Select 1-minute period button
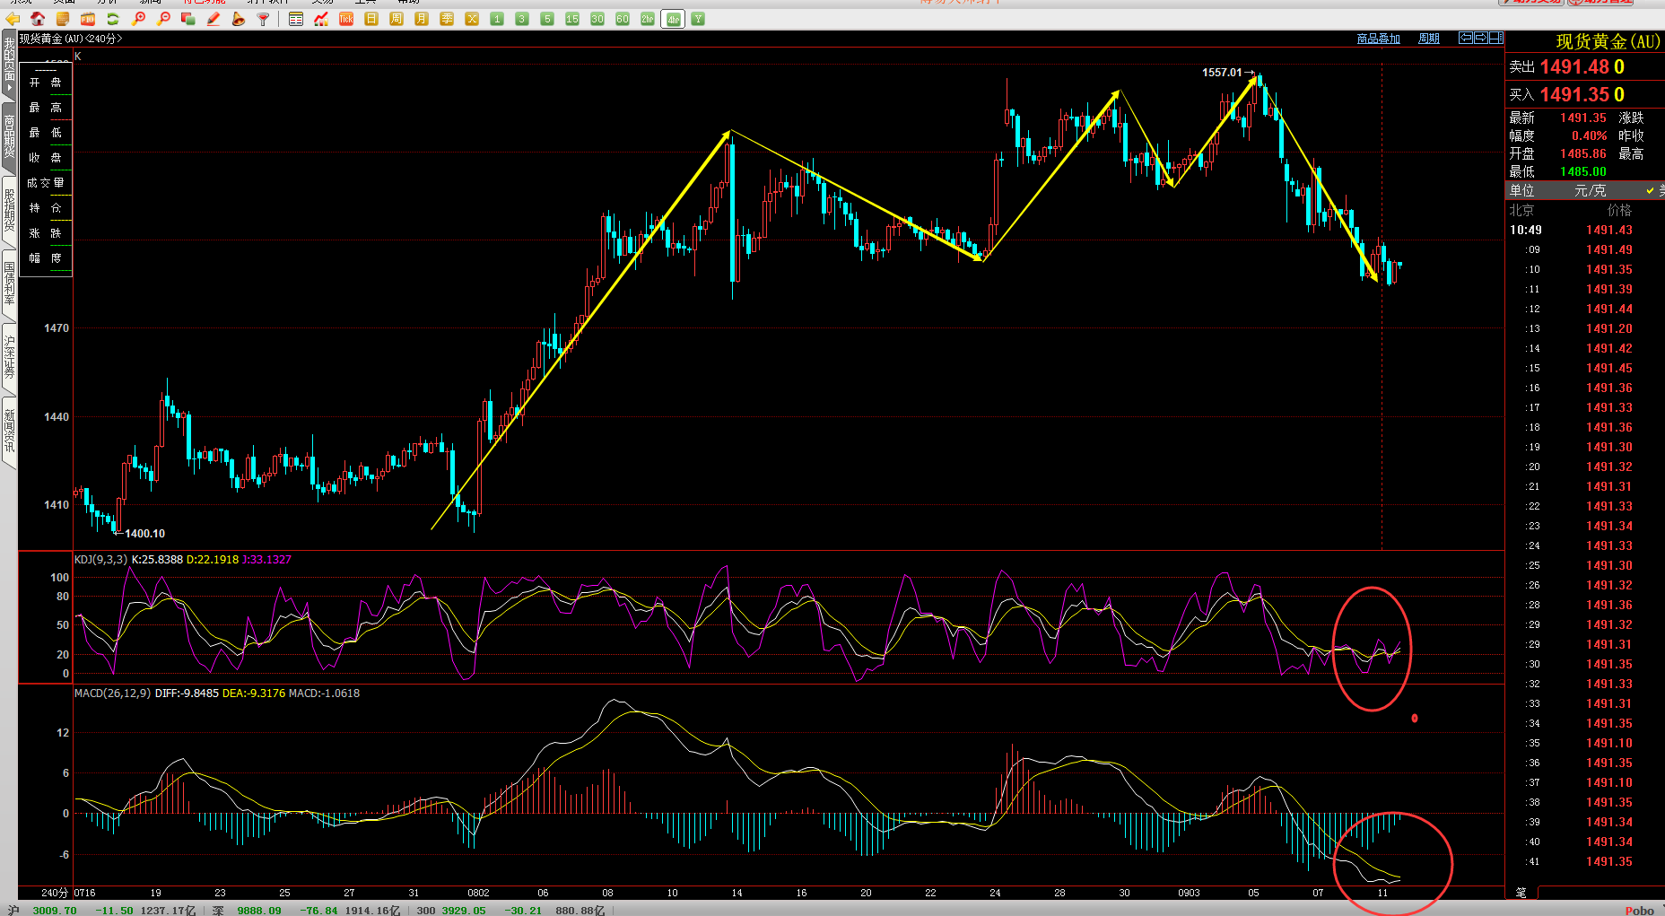Image resolution: width=1665 pixels, height=916 pixels. coord(497,19)
